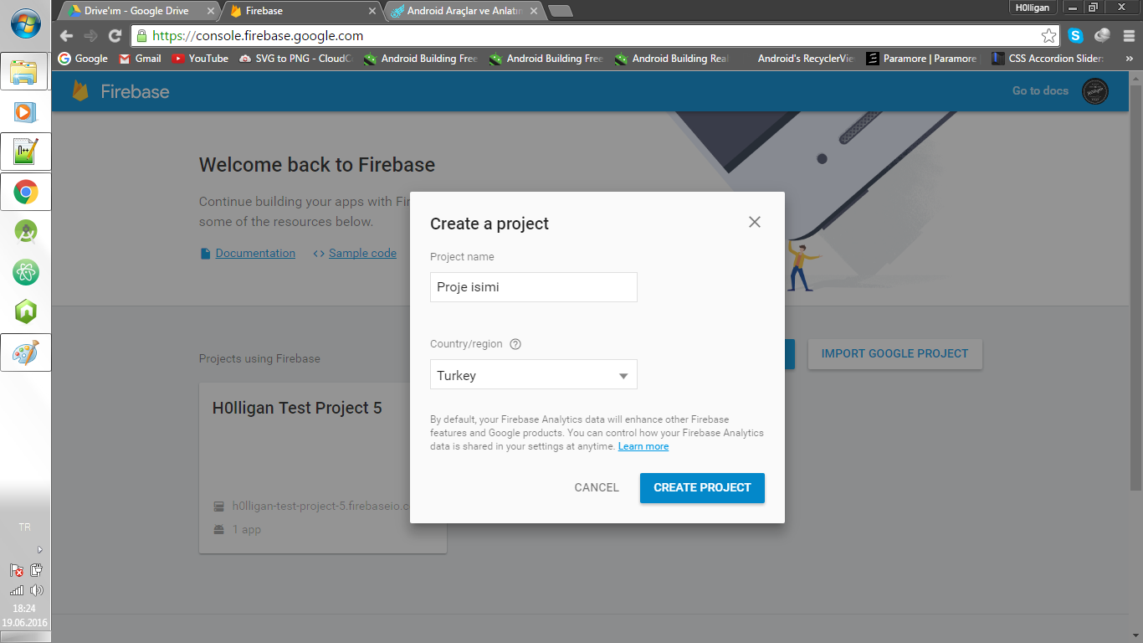Click the Windows Start orb
Image resolution: width=1143 pixels, height=643 pixels.
tap(26, 23)
